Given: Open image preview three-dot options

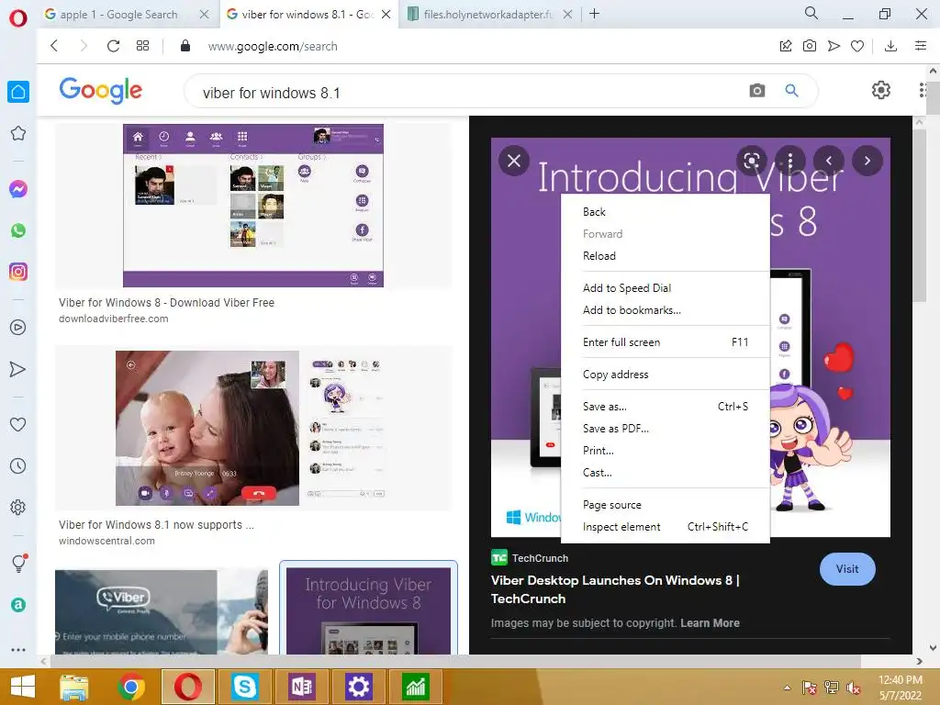Looking at the screenshot, I should [x=790, y=161].
